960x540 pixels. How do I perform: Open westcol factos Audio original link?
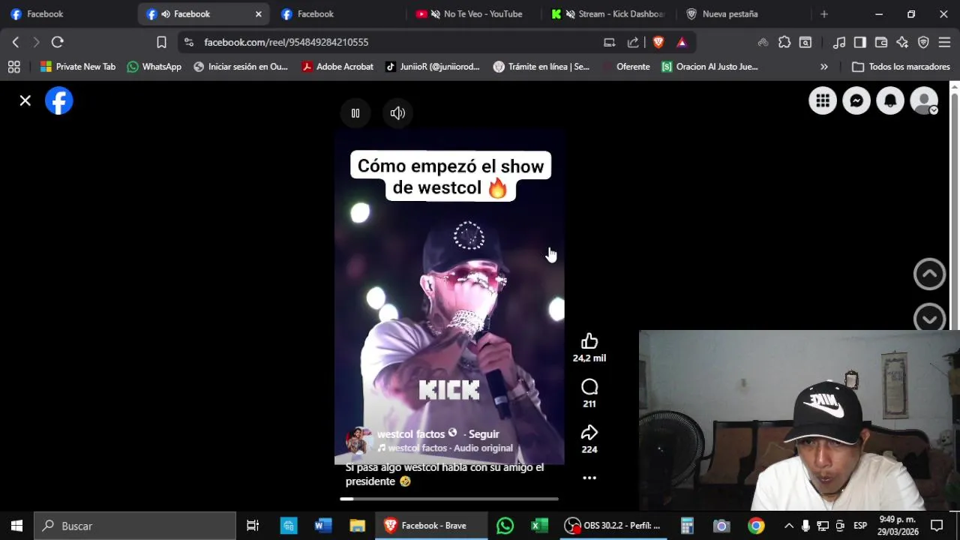coord(450,448)
